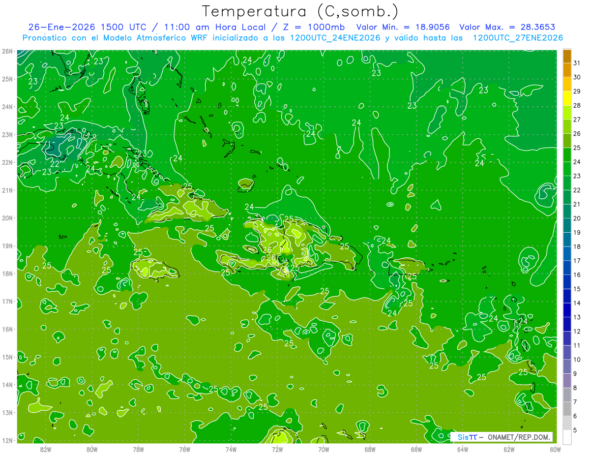The width and height of the screenshot is (590, 456).
Task: Click the pressure level 'Z = 1000mb'
Action: [x=314, y=27]
